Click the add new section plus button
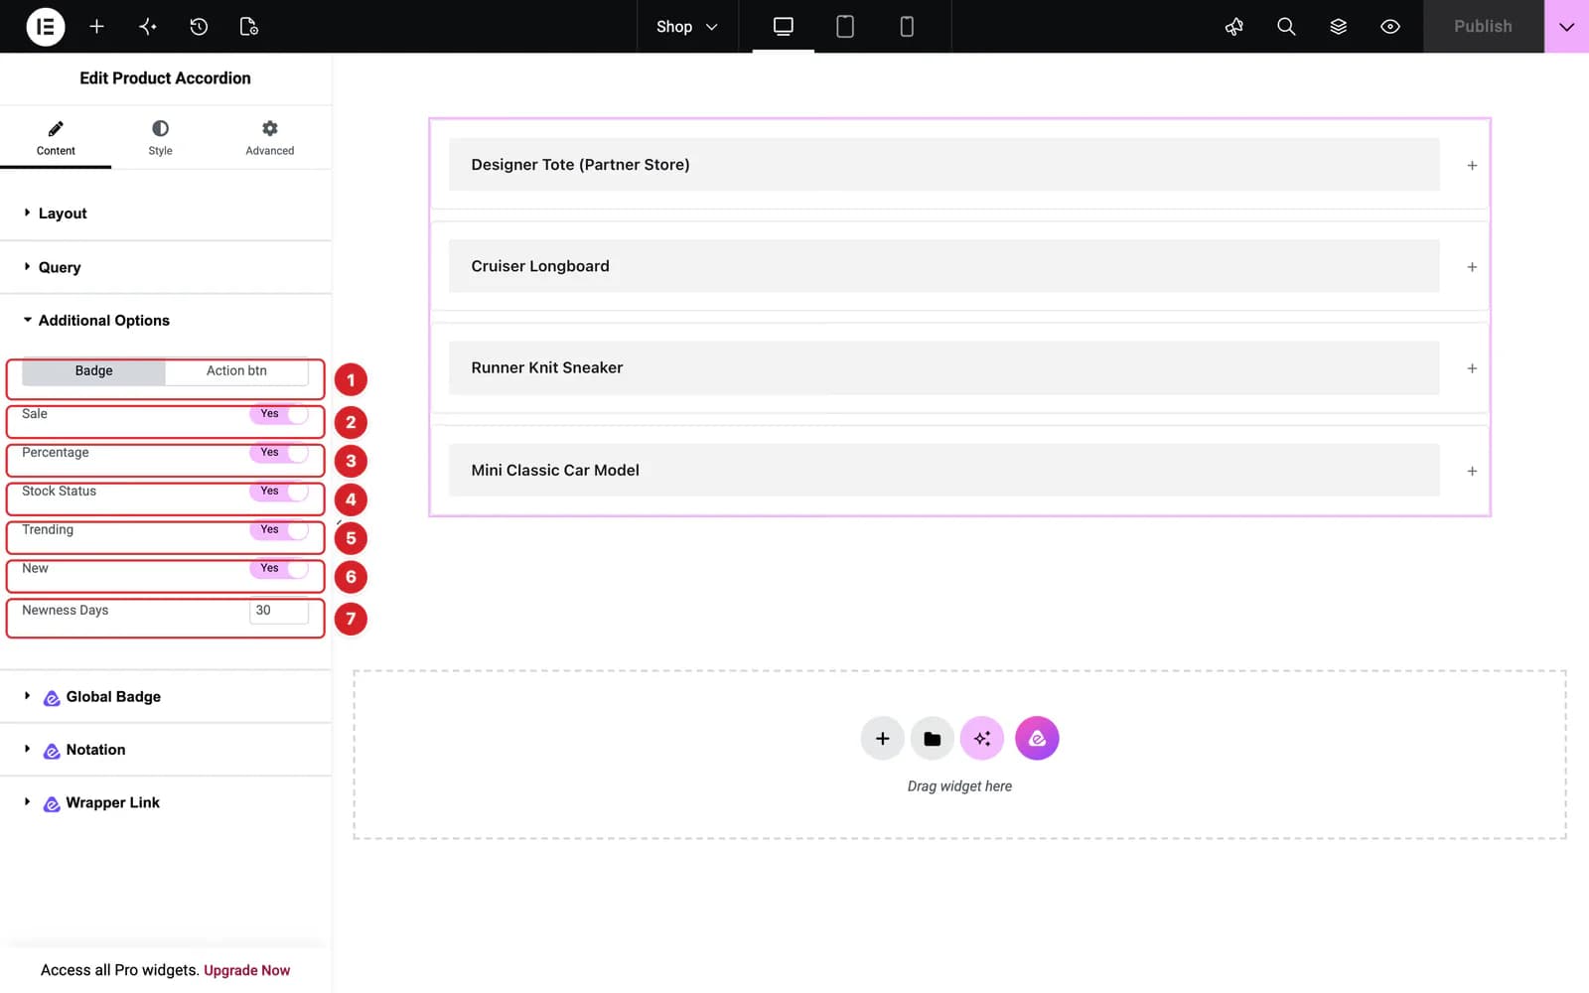 coord(882,739)
